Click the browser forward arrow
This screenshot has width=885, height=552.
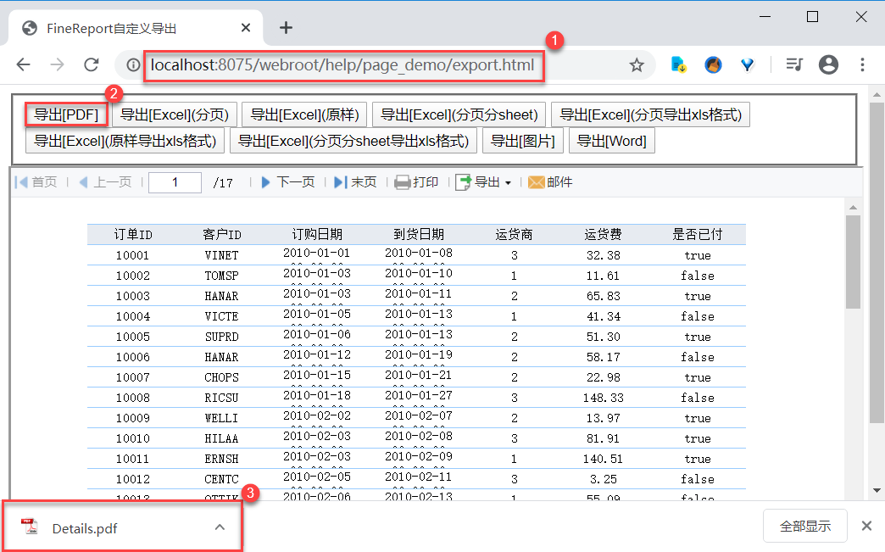(x=57, y=65)
